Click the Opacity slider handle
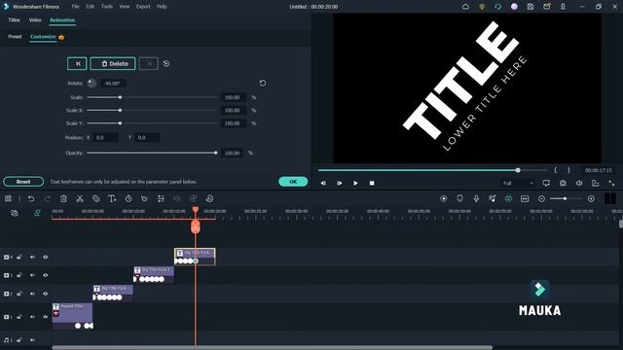Viewport: 623px width, 350px height. (216, 153)
